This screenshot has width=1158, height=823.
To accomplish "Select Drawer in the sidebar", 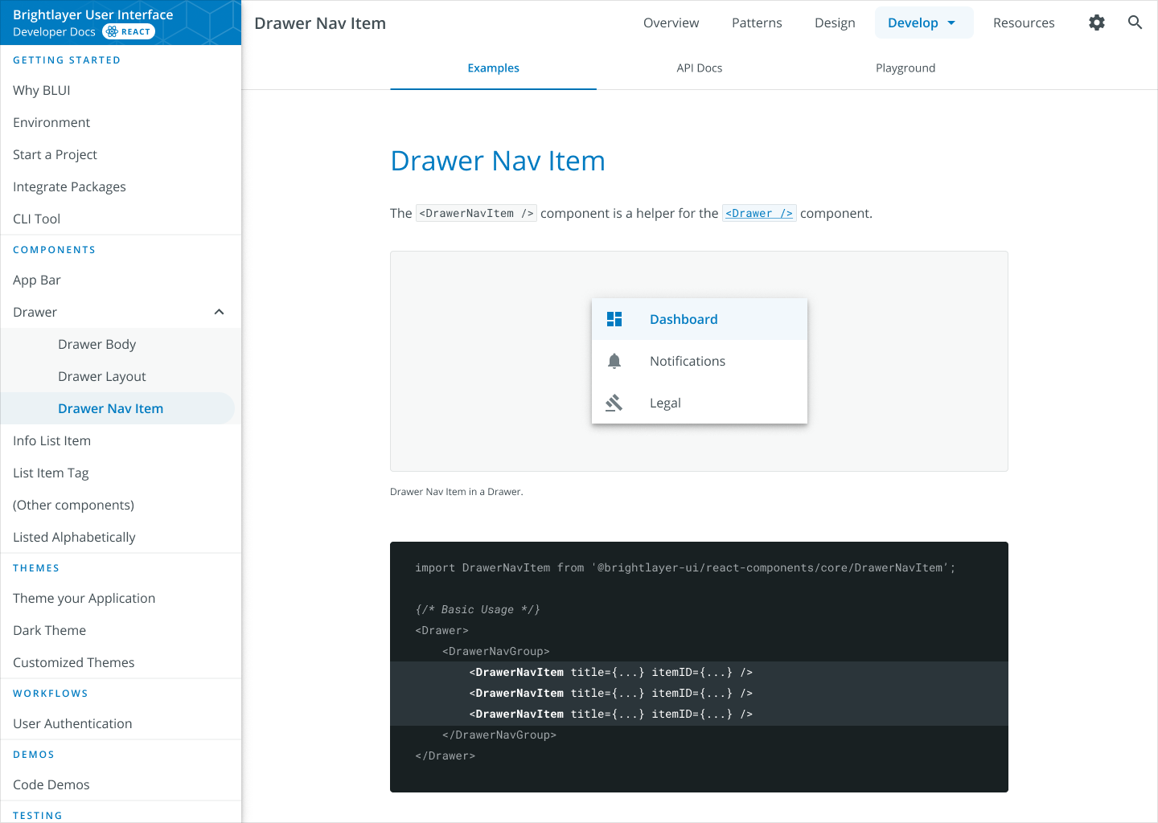I will pos(121,312).
